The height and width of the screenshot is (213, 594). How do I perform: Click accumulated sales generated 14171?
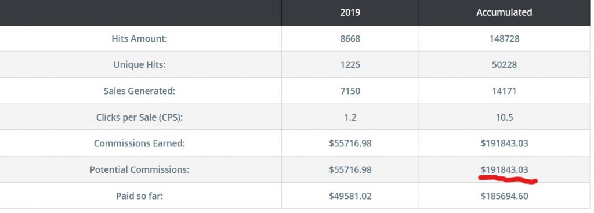pos(504,91)
